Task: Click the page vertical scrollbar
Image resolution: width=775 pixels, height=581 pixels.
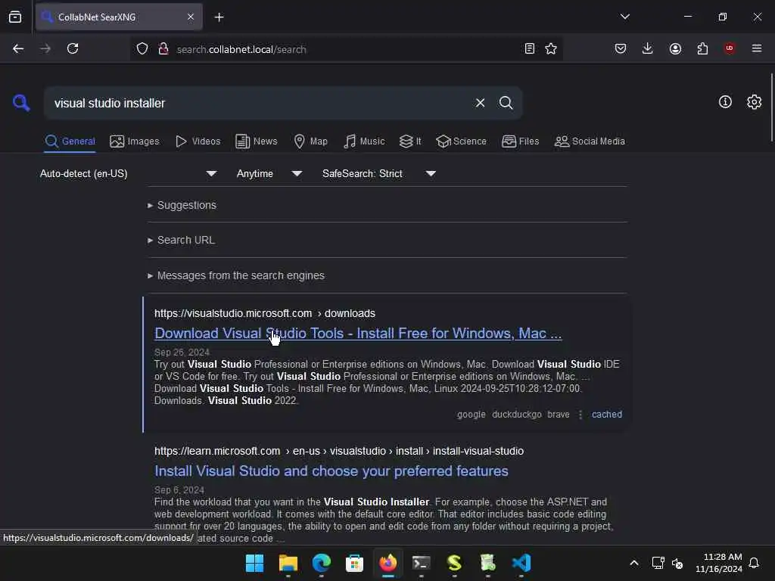Action: (x=771, y=106)
